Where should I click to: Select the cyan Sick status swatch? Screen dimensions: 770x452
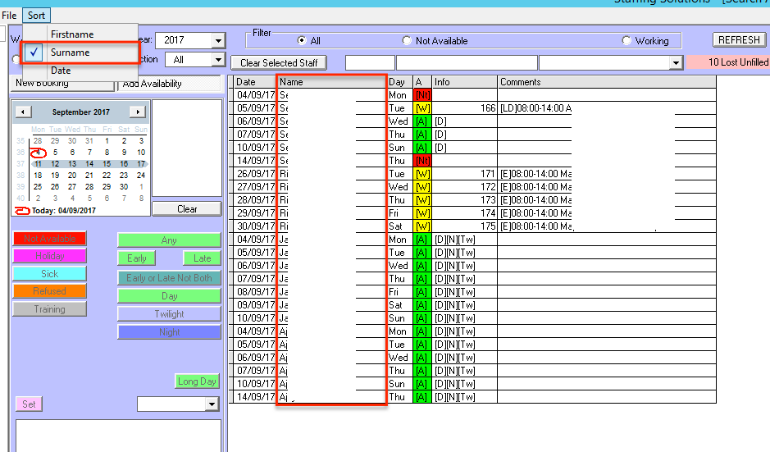tap(49, 274)
